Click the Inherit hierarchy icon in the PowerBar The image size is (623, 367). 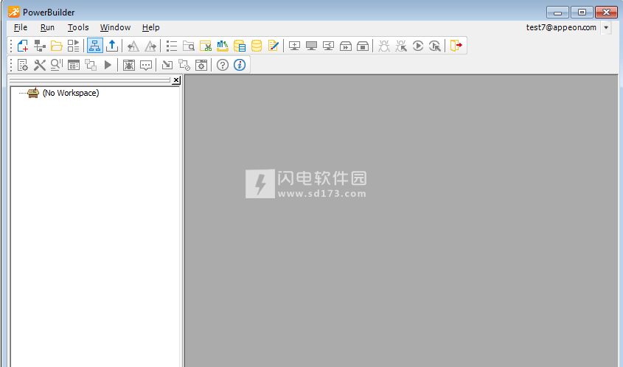pyautogui.click(x=40, y=46)
